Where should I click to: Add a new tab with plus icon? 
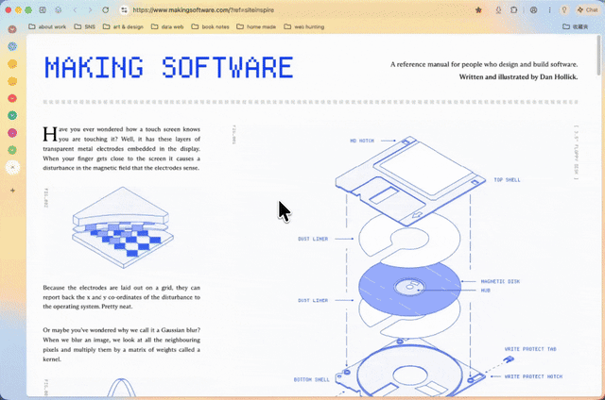click(x=12, y=191)
